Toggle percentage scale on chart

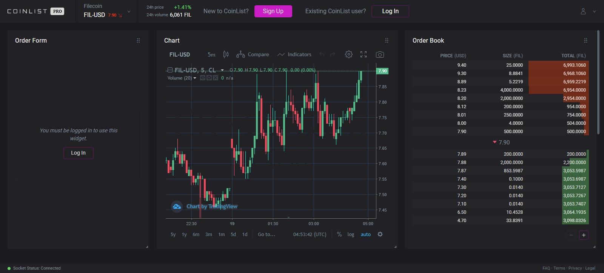[x=339, y=235]
